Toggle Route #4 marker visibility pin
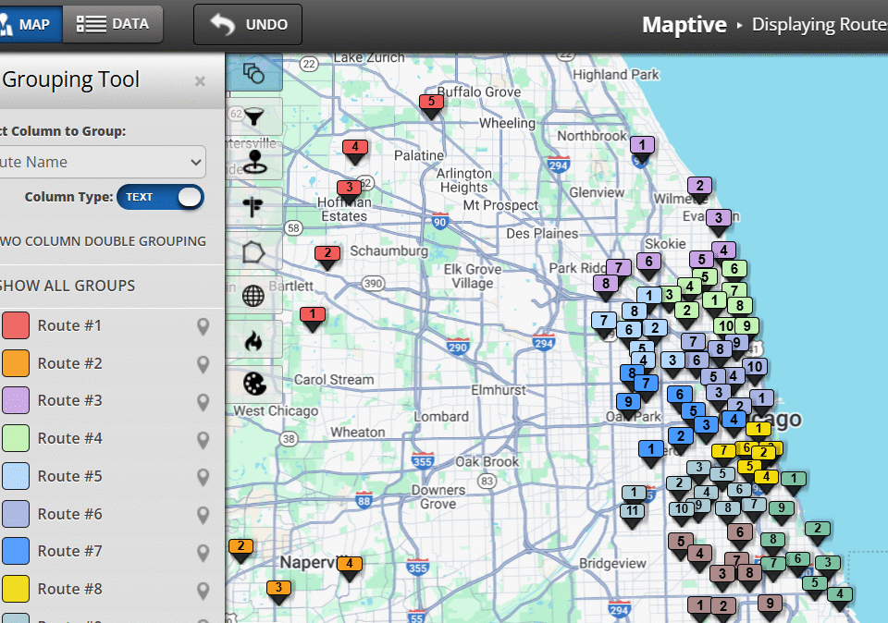The image size is (888, 623). pos(203,439)
